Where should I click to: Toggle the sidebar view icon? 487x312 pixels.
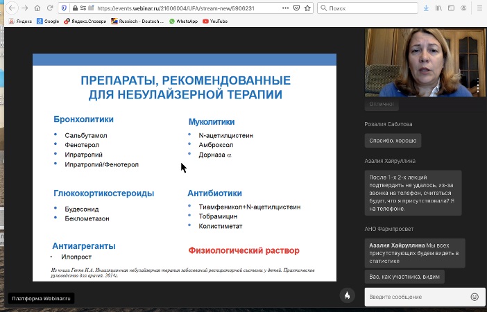click(451, 8)
